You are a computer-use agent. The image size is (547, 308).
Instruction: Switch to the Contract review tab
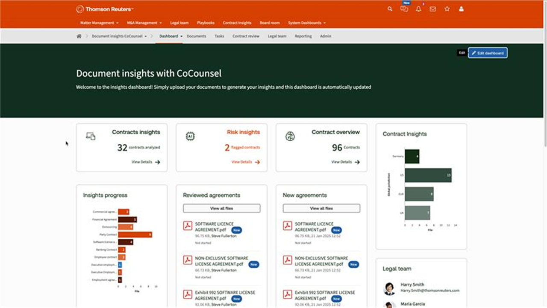pos(246,36)
